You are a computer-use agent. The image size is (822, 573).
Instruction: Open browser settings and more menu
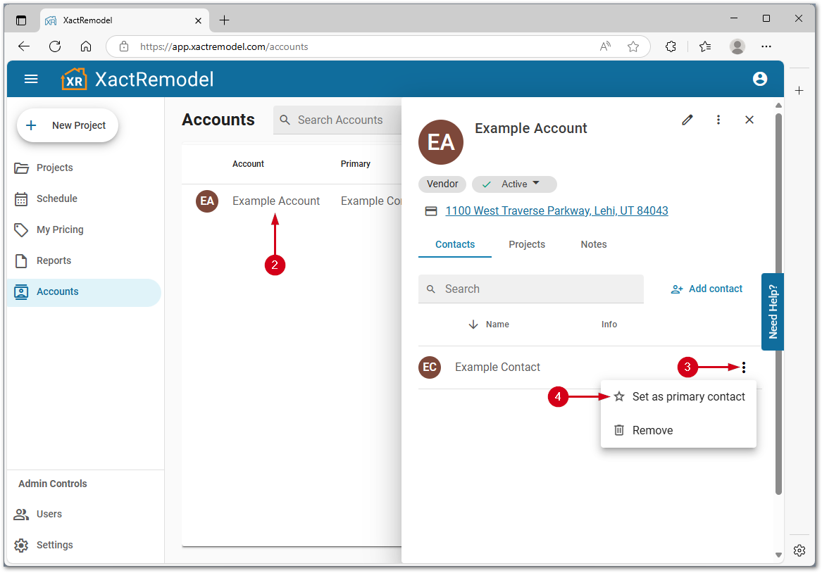(x=766, y=46)
